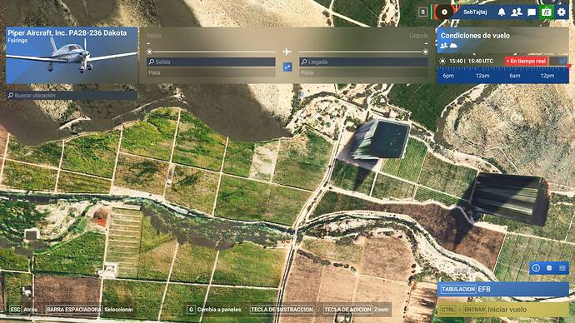Click the B key prompt icon
The width and height of the screenshot is (575, 323).
[x=422, y=12]
